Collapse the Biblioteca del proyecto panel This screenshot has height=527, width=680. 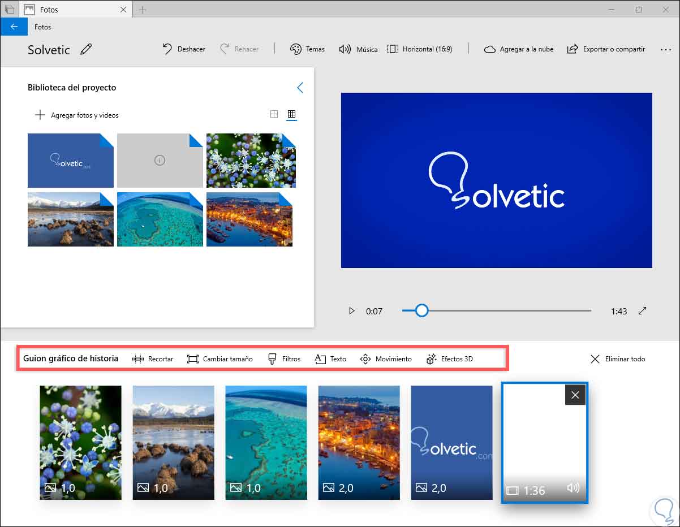click(x=300, y=88)
